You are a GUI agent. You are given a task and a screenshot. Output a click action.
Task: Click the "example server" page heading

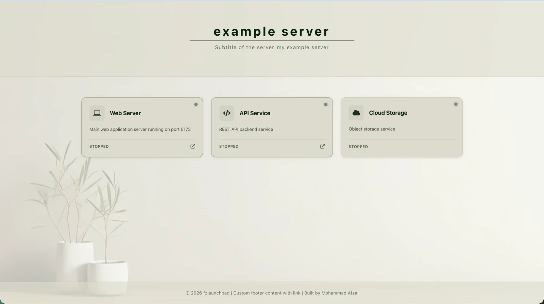(x=272, y=32)
